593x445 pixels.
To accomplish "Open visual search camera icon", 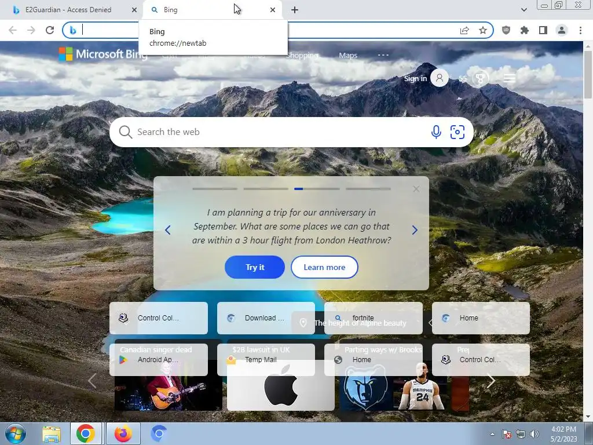I will pos(457,132).
